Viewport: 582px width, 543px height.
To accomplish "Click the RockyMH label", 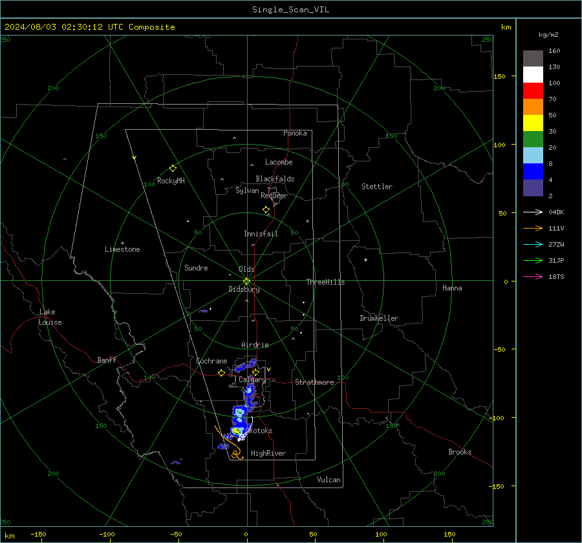I will point(171,181).
